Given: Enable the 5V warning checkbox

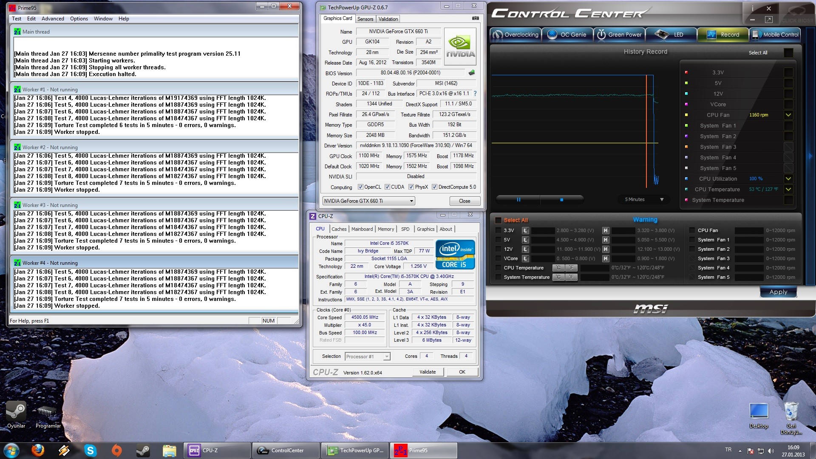Looking at the screenshot, I should click(x=499, y=240).
